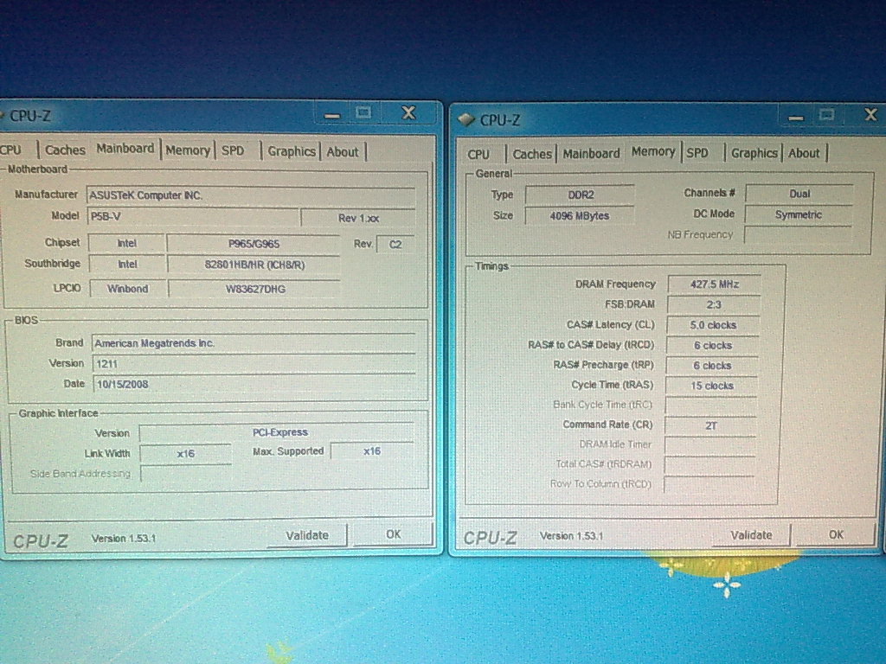Select the CPU tab in left CPU-Z window
The image size is (886, 664).
(11, 150)
